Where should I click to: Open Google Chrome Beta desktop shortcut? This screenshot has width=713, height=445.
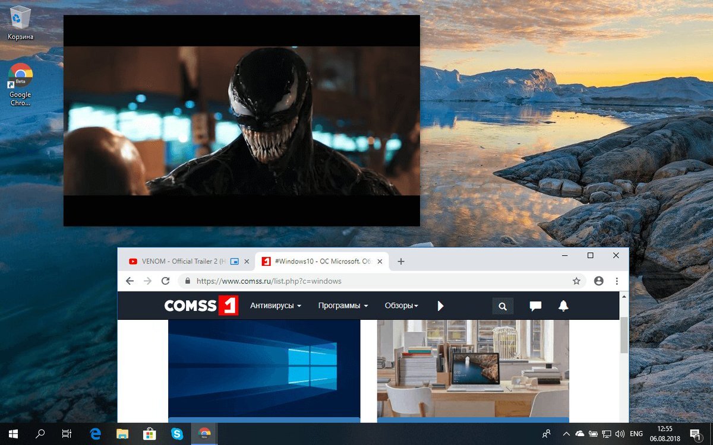(x=20, y=85)
